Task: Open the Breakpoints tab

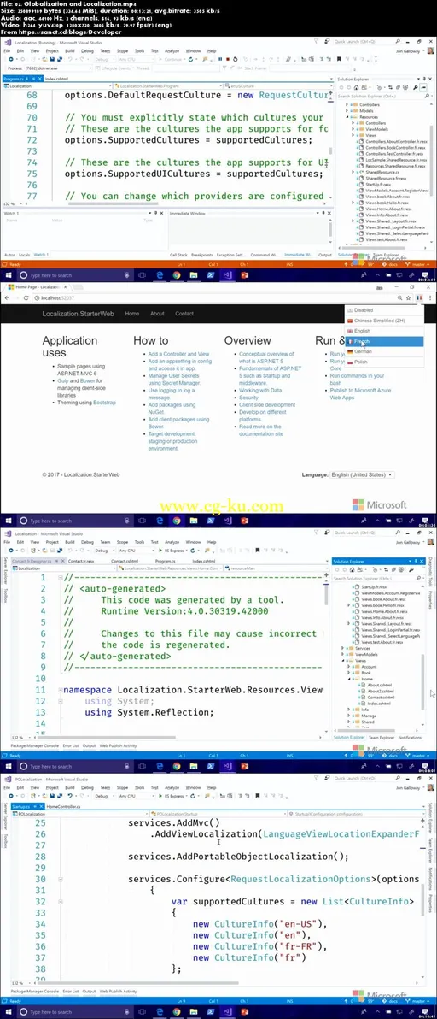Action: [x=201, y=255]
